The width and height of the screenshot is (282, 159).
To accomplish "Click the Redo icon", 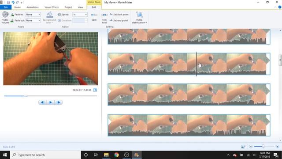I will click(x=18, y=2).
